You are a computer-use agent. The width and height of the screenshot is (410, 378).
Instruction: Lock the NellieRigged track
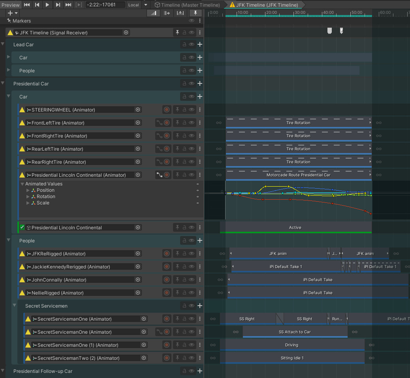tap(184, 293)
